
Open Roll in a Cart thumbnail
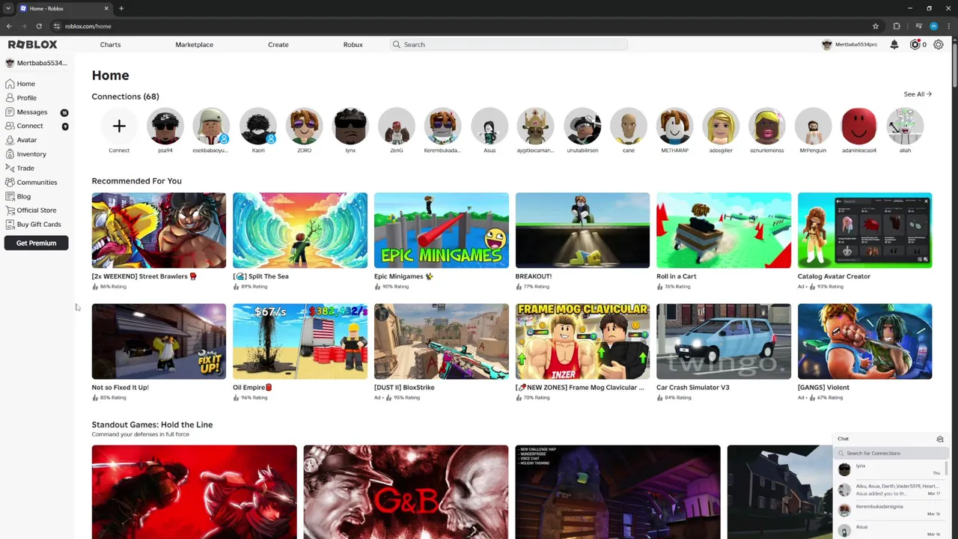[x=724, y=231]
